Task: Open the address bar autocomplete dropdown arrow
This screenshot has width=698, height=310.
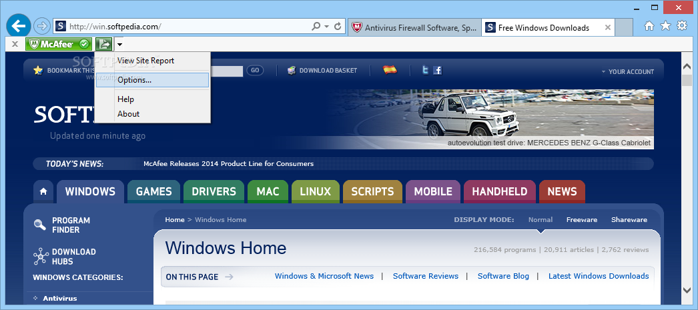Action: [327, 27]
